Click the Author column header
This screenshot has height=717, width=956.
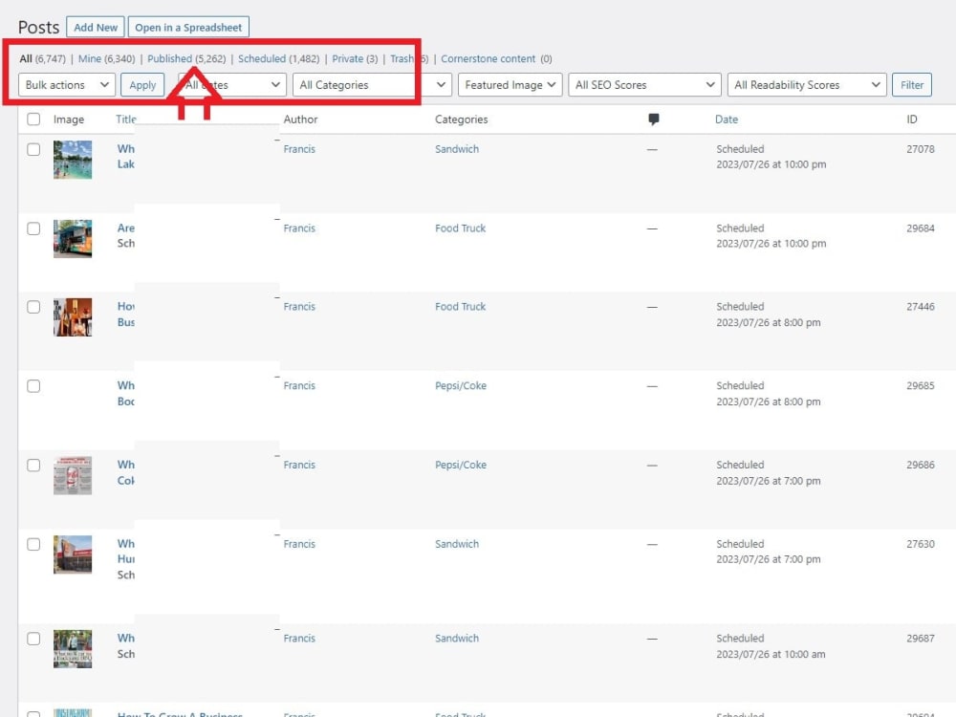coord(300,119)
